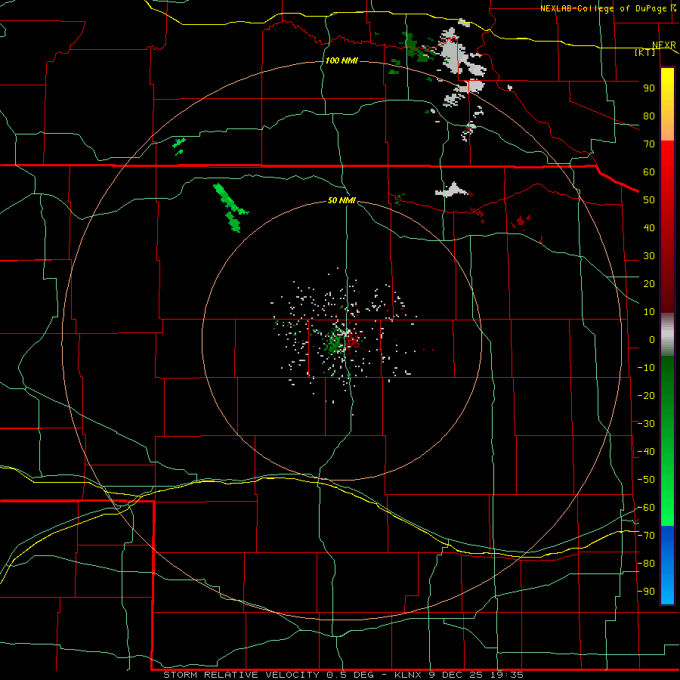Select the -90 value on velocity scale

click(646, 592)
